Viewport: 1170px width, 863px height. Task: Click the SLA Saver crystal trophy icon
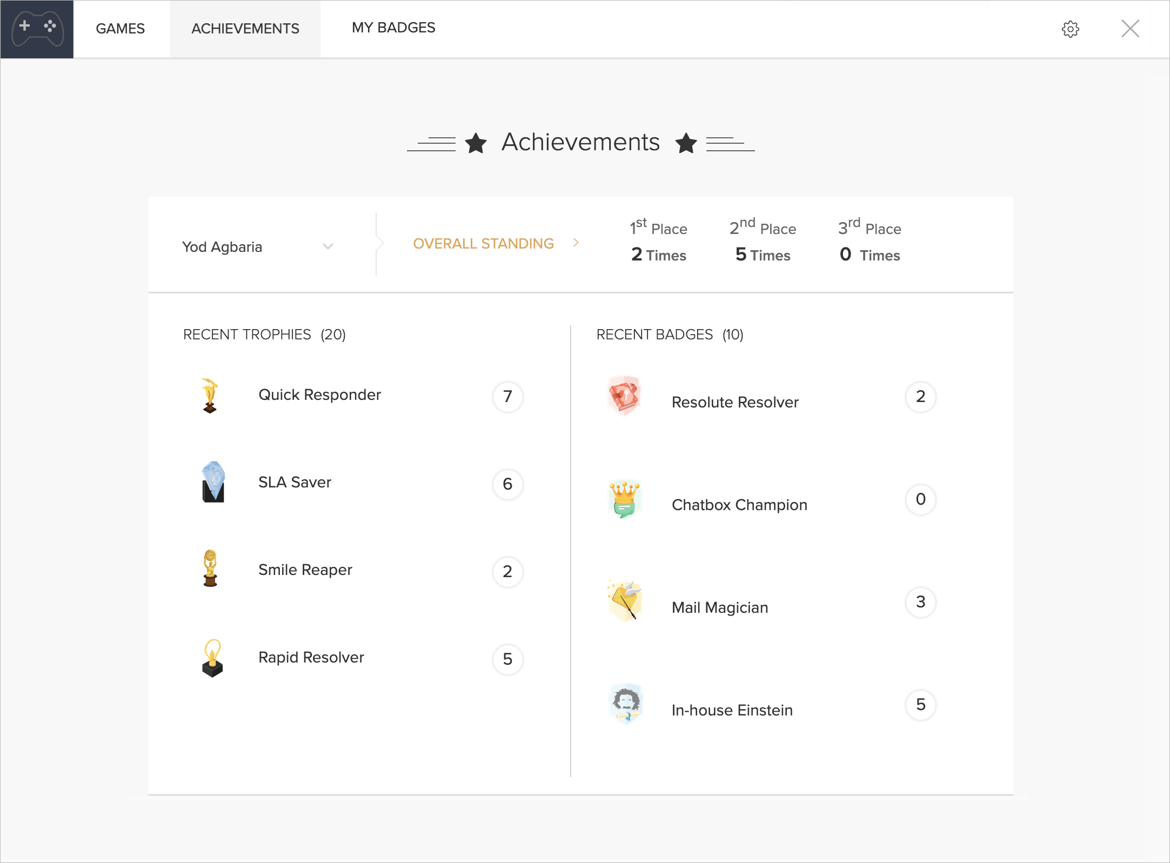click(213, 483)
